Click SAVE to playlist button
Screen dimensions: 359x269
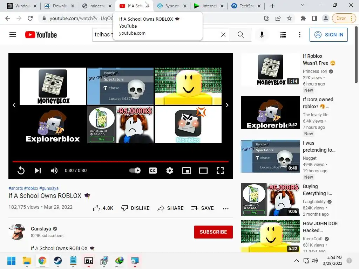tap(202, 208)
